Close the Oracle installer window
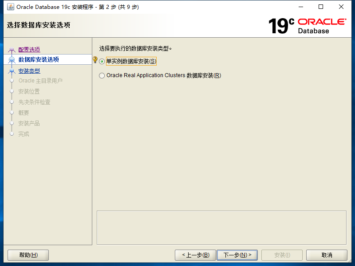The width and height of the screenshot is (355, 266). pos(341,7)
